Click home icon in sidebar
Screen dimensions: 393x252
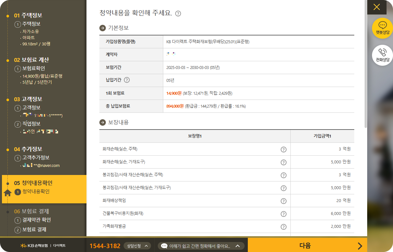(8, 193)
